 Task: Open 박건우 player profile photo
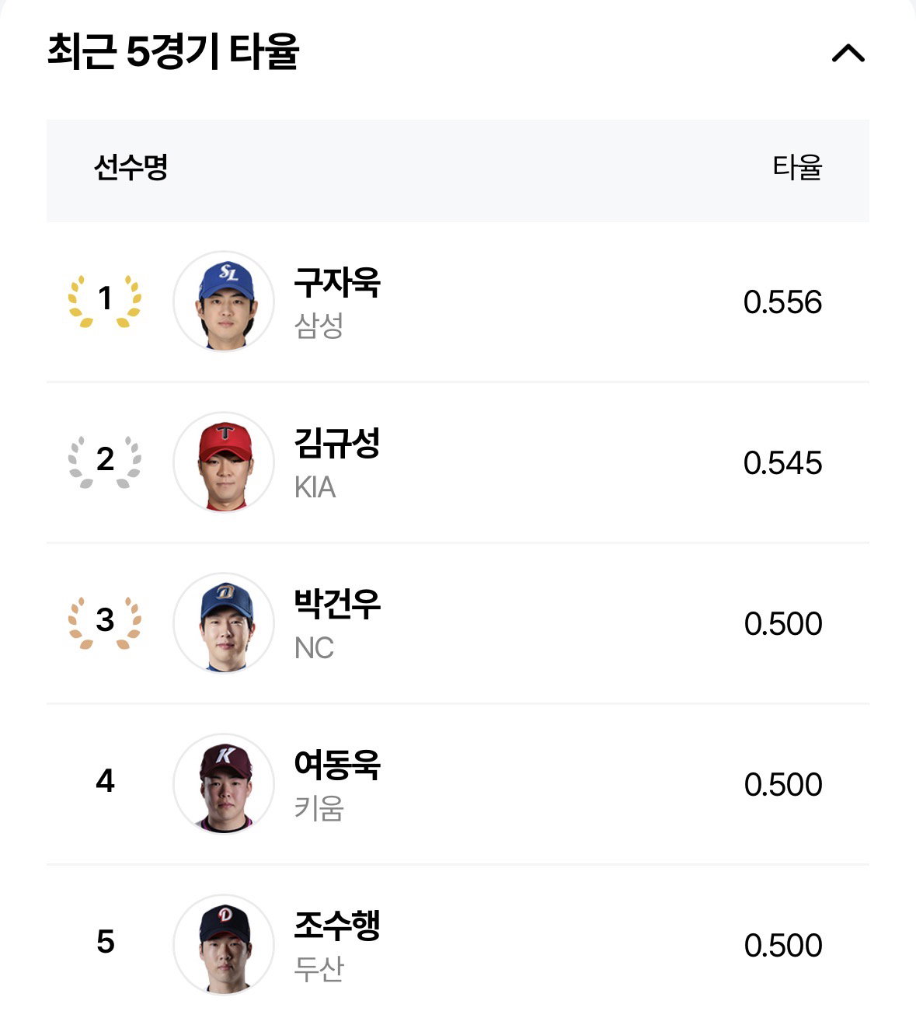pos(224,622)
